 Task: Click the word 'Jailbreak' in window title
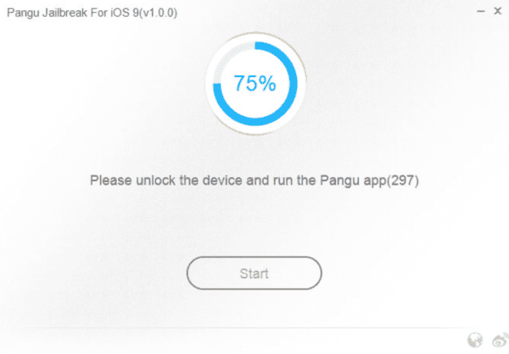67,14
